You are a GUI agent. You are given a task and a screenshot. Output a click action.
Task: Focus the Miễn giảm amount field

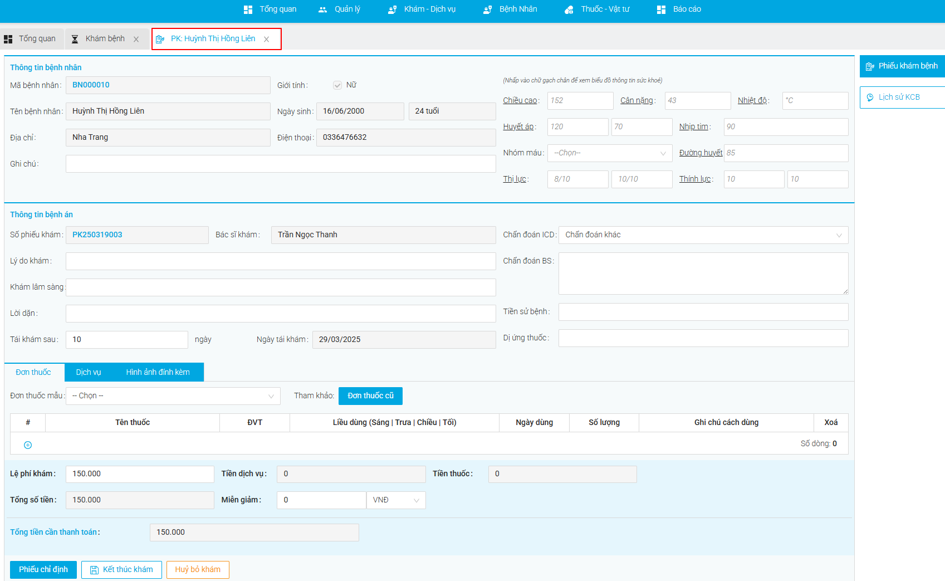tap(321, 500)
